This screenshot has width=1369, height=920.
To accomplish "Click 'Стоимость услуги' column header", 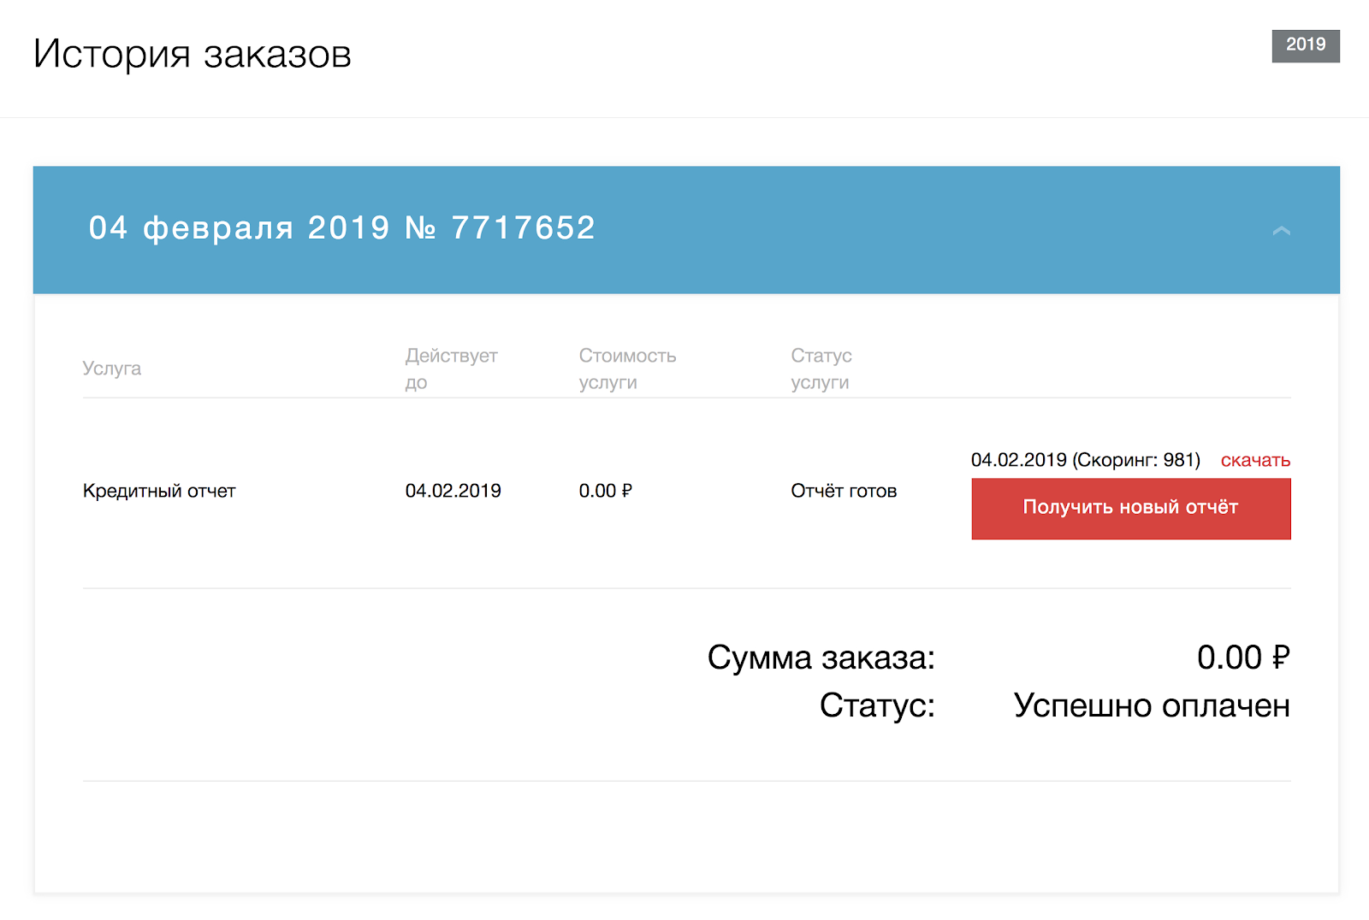I will [628, 369].
